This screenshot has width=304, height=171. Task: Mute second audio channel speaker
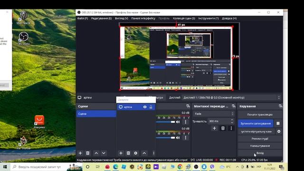click(178, 138)
